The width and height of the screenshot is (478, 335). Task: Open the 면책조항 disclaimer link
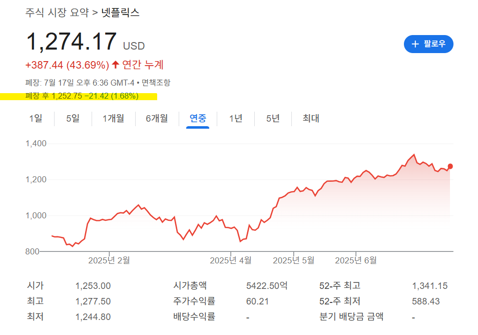156,83
